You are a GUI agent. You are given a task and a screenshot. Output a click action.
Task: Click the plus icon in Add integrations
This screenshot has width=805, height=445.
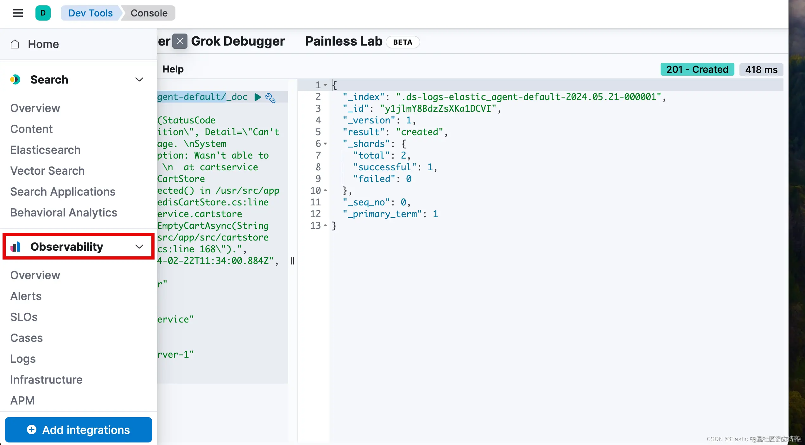(x=31, y=429)
